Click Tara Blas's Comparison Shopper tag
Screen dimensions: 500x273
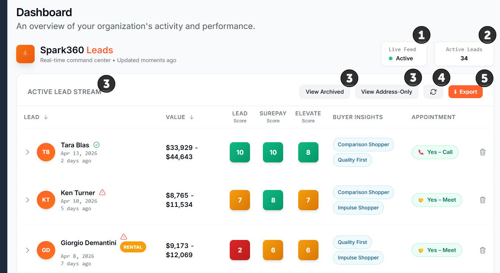(x=363, y=144)
